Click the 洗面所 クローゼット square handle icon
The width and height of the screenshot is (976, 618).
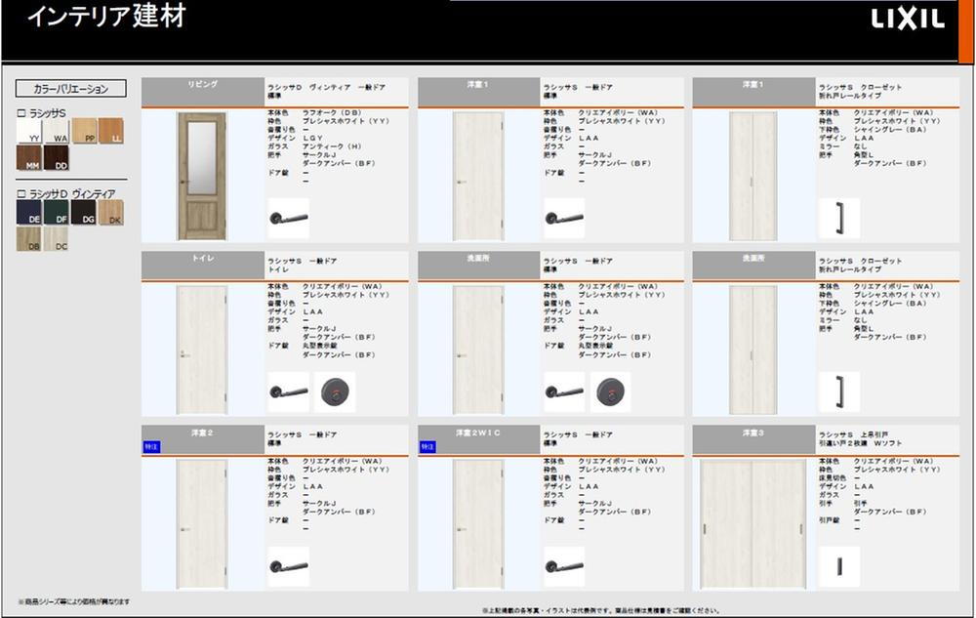(x=839, y=392)
